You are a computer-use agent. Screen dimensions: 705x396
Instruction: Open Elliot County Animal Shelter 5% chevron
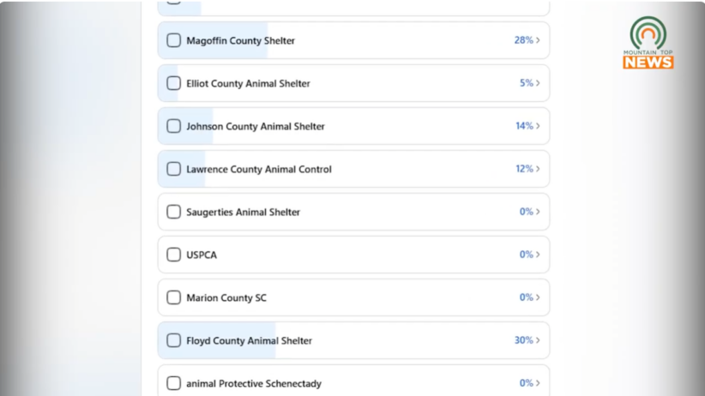[x=538, y=83]
